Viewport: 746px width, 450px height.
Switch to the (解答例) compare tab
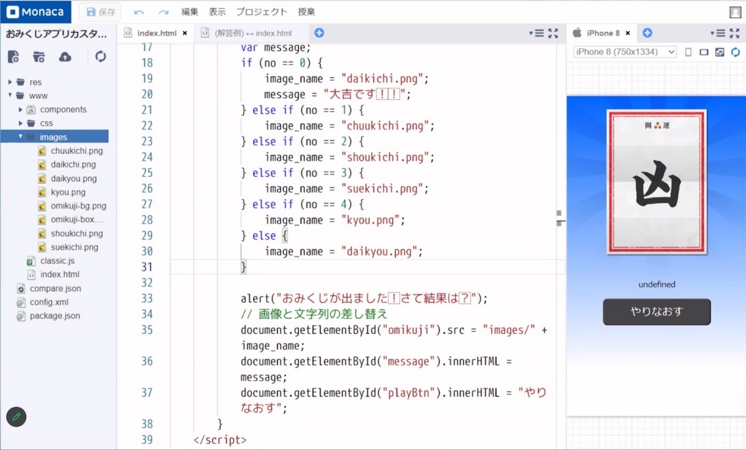[253, 33]
